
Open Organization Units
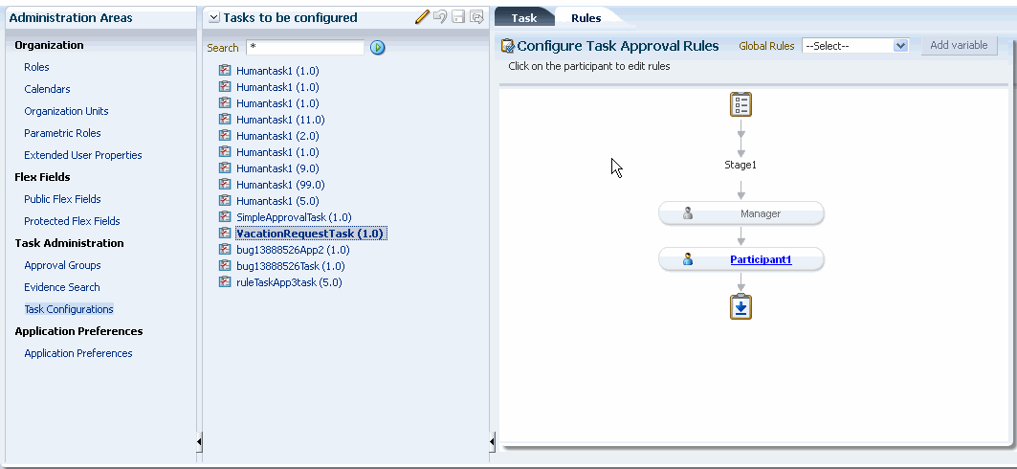[66, 111]
